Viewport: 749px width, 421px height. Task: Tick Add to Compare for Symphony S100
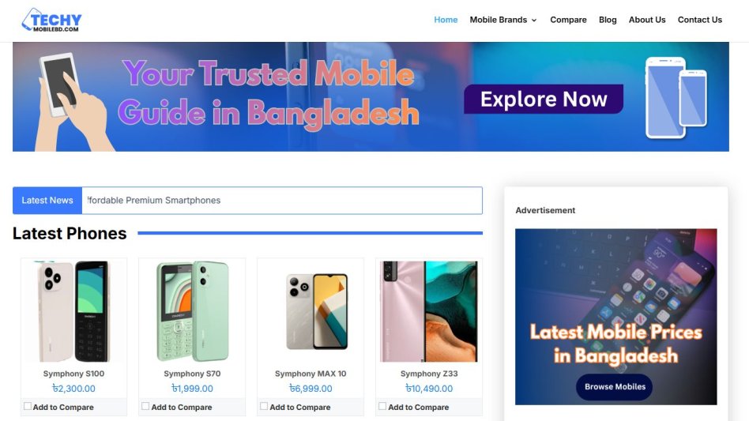[x=28, y=406]
